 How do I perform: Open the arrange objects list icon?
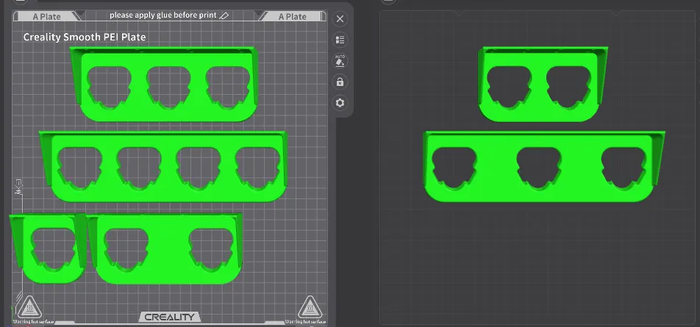340,40
